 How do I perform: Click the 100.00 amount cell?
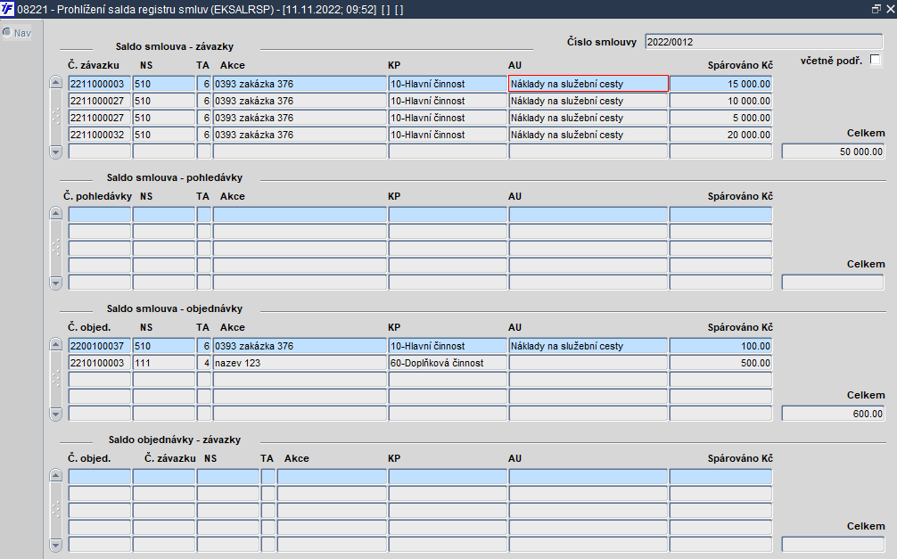[720, 346]
